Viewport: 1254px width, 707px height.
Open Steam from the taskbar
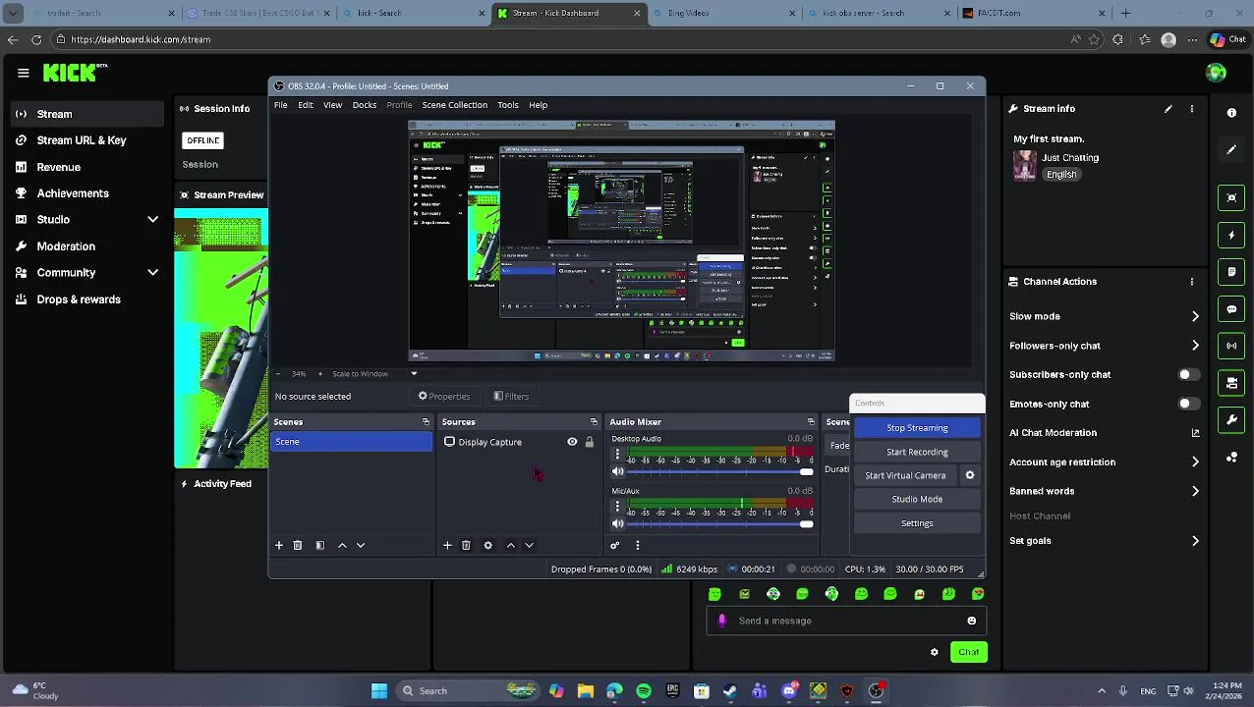click(x=730, y=691)
